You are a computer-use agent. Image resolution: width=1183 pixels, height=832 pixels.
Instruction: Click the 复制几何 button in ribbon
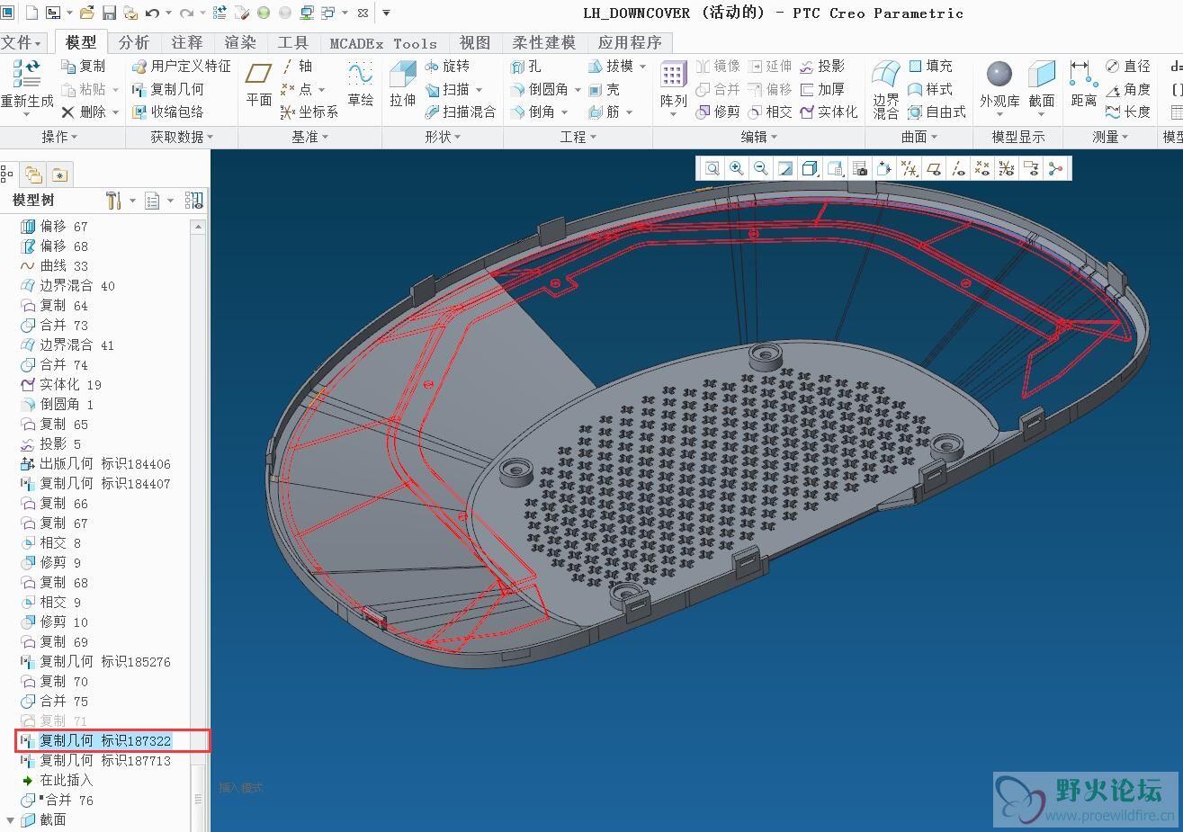(x=168, y=89)
